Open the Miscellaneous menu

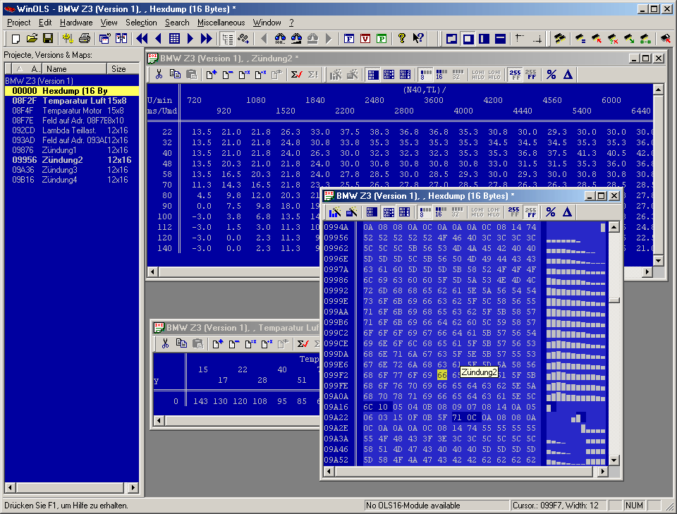point(221,23)
